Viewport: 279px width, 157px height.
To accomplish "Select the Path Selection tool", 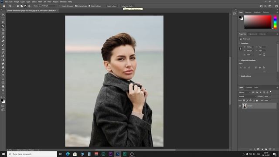I will tap(3, 79).
